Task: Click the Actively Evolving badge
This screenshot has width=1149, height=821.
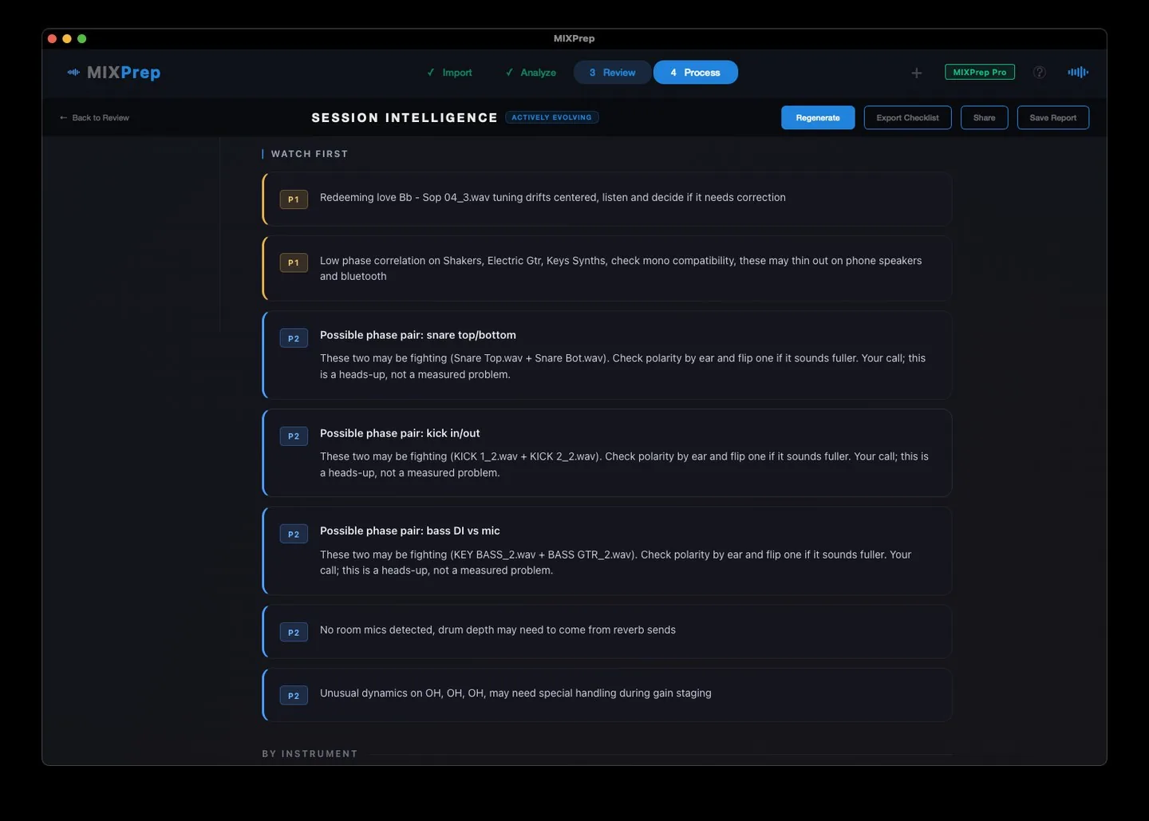Action: [551, 117]
